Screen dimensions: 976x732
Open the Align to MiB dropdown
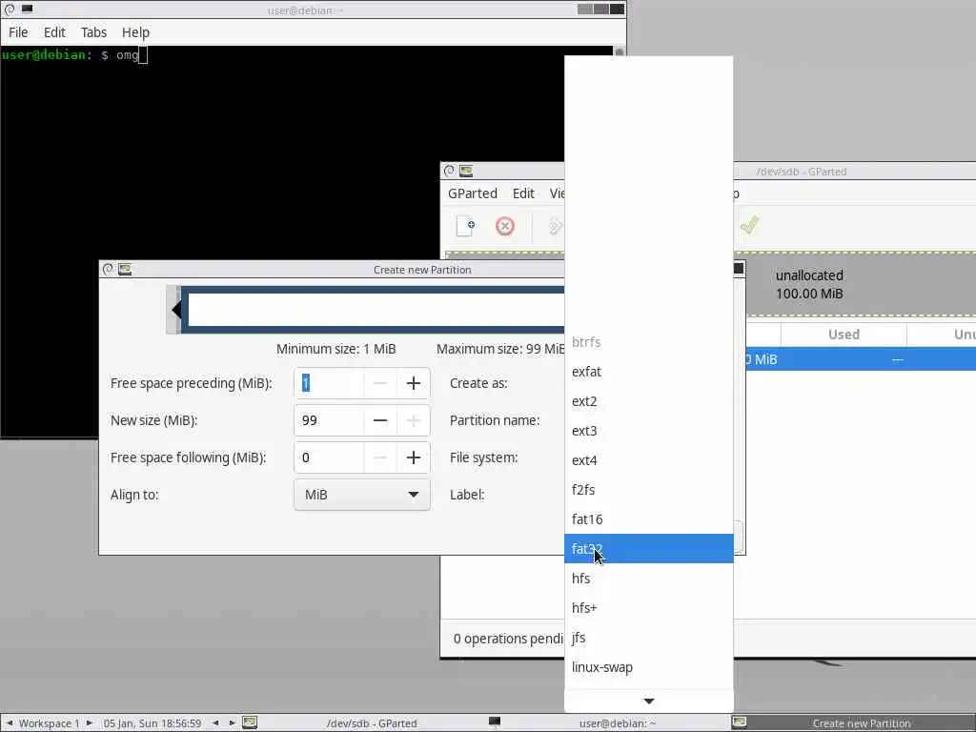[x=361, y=495]
